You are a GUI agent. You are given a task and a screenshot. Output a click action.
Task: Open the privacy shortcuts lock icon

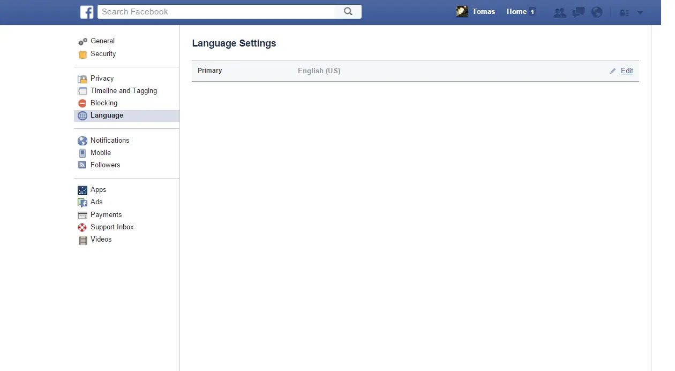(624, 12)
